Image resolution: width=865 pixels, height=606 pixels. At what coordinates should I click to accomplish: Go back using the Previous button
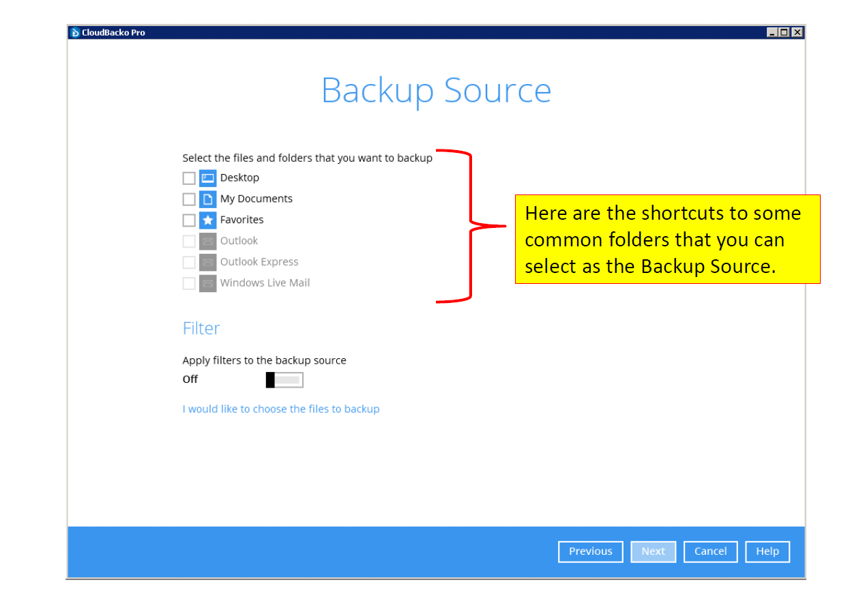[590, 551]
